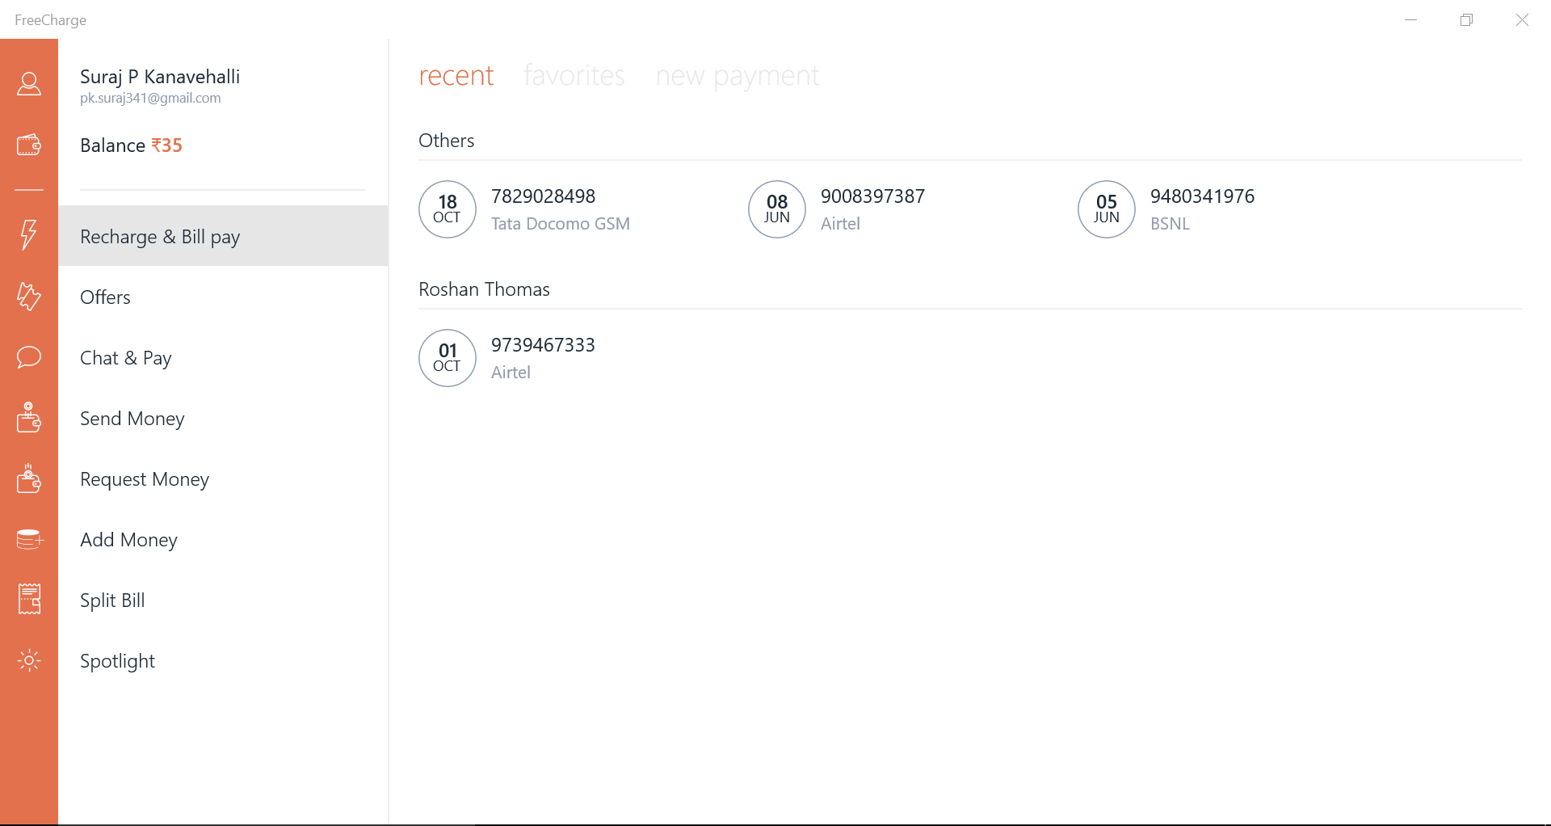Select Roshan Thomas number 9739467333

point(544,345)
